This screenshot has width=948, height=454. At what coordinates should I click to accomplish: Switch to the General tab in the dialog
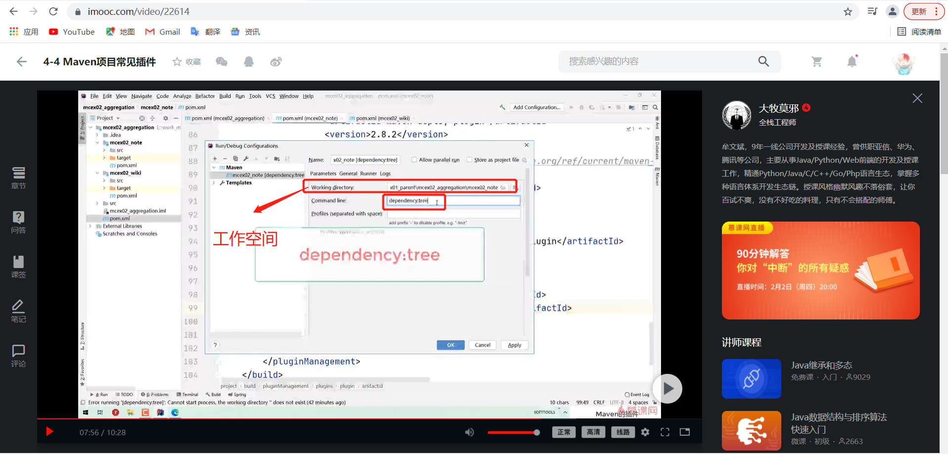pyautogui.click(x=348, y=174)
